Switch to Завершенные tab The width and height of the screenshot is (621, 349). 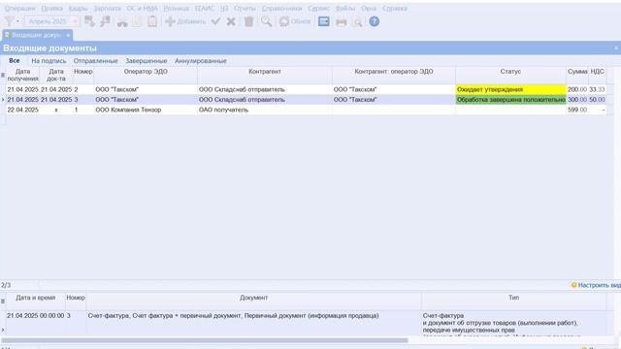coord(147,61)
